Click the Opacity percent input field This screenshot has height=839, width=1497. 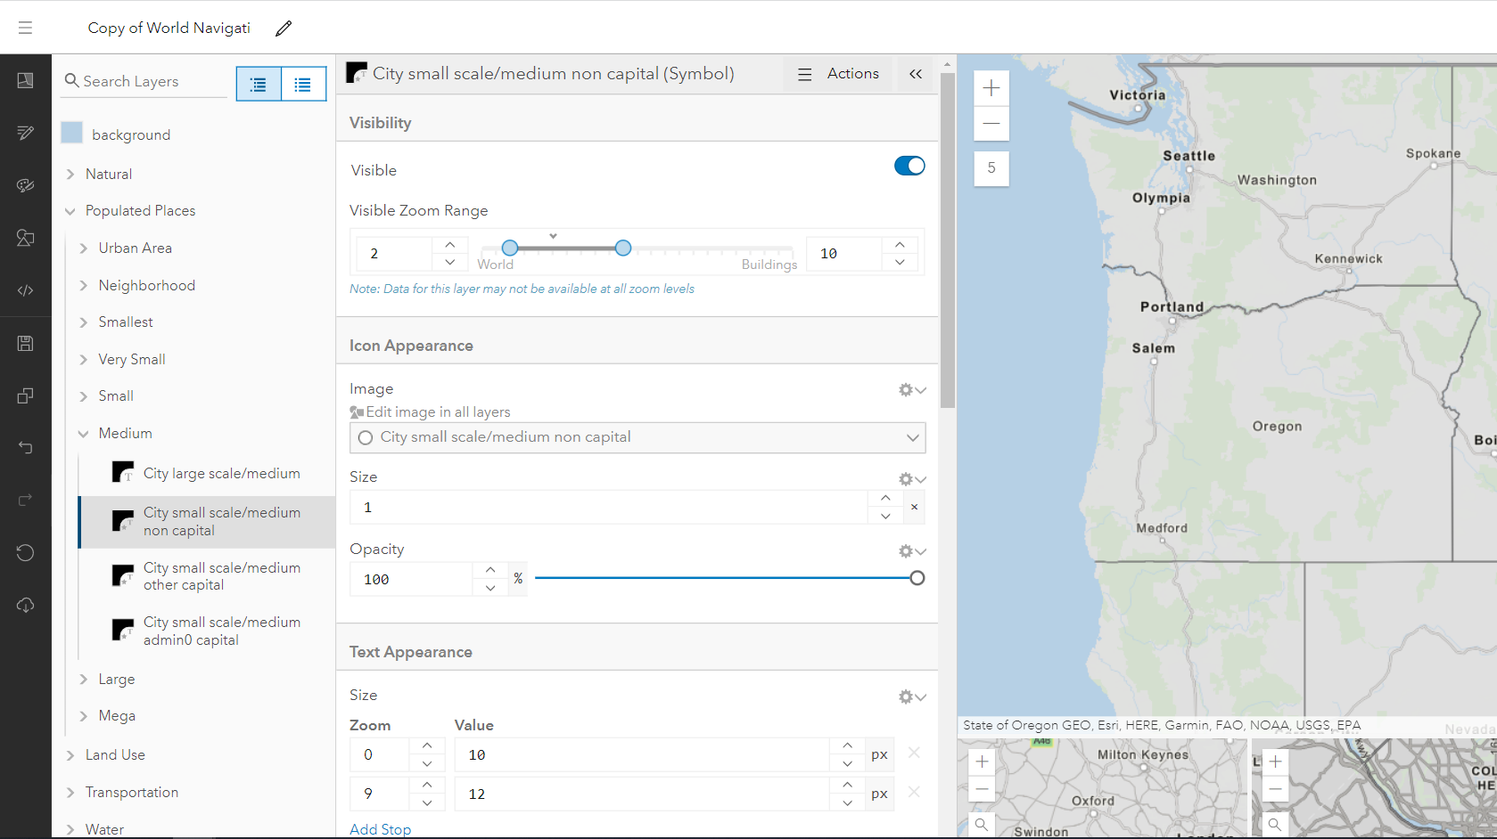411,579
